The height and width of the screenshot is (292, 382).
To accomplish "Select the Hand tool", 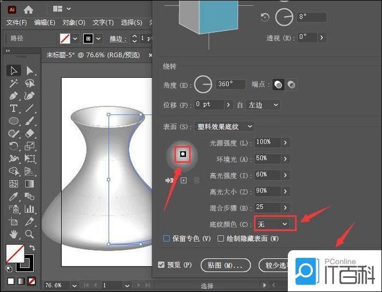I will (x=14, y=234).
